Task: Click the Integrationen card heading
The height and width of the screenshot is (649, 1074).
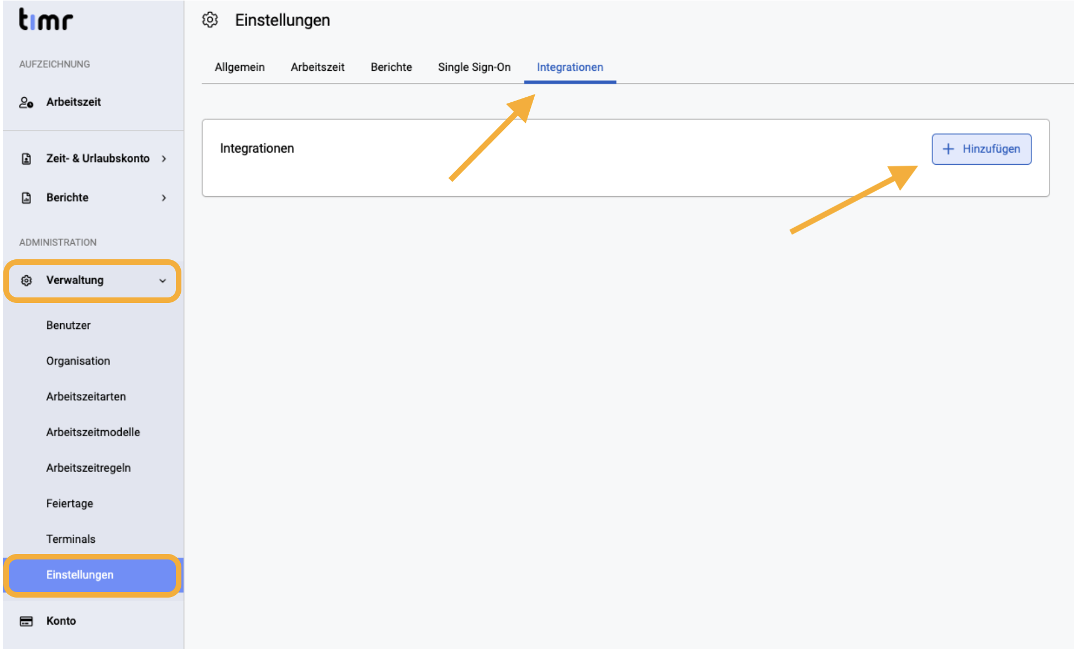Action: pos(257,148)
